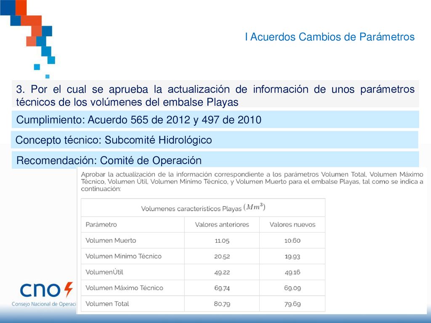Click the new value 19.93

[x=292, y=256]
